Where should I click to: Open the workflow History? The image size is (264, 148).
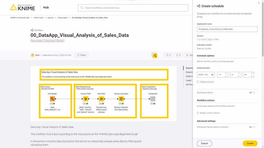click(x=82, y=55)
